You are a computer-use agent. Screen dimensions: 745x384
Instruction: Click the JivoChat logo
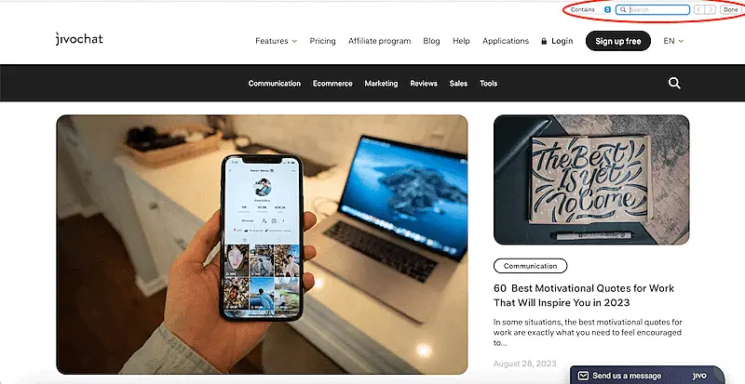(79, 39)
